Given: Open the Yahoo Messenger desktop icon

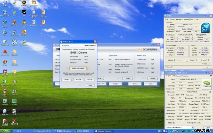Looking at the screenshot, I should [x=5, y=73].
